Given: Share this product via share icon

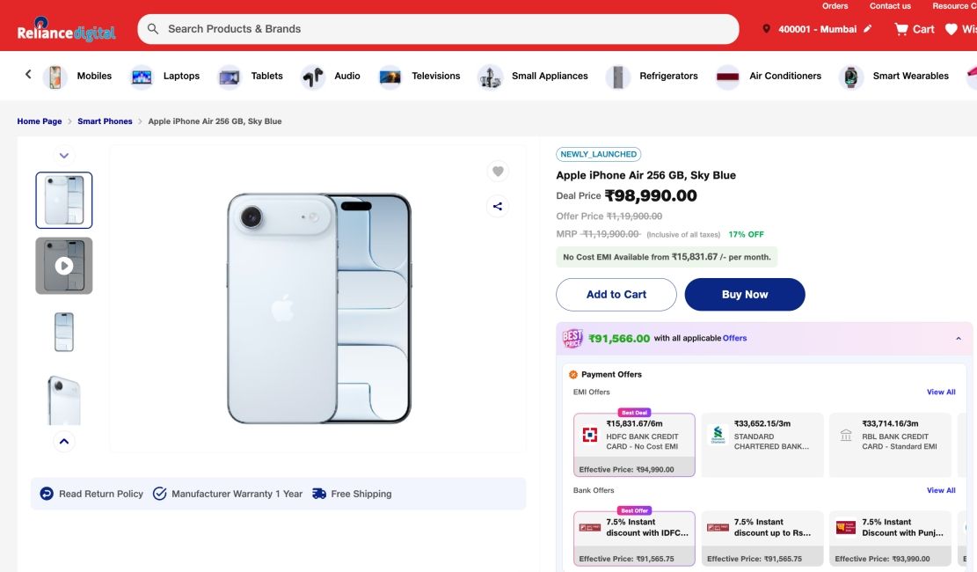Looking at the screenshot, I should tap(498, 207).
